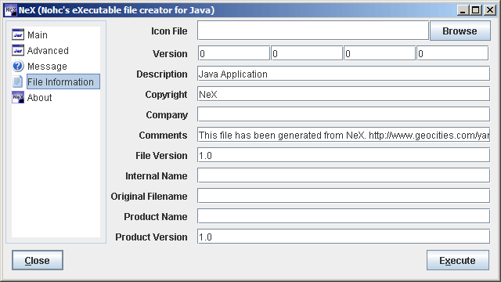Click the Version label
This screenshot has width=501, height=282.
click(170, 54)
